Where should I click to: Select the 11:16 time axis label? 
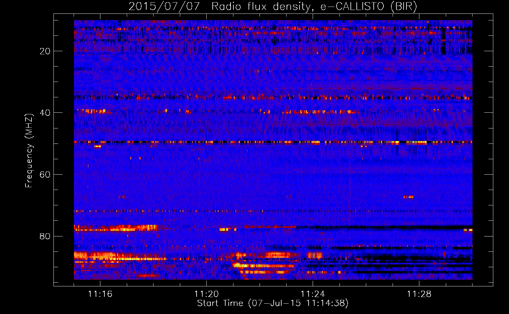100,294
